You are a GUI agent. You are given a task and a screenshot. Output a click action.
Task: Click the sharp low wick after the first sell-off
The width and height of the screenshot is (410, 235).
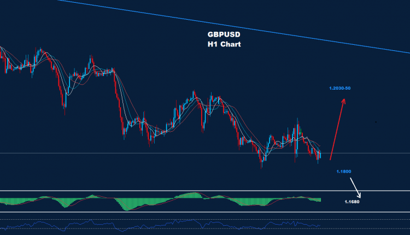pyautogui.click(x=65, y=111)
